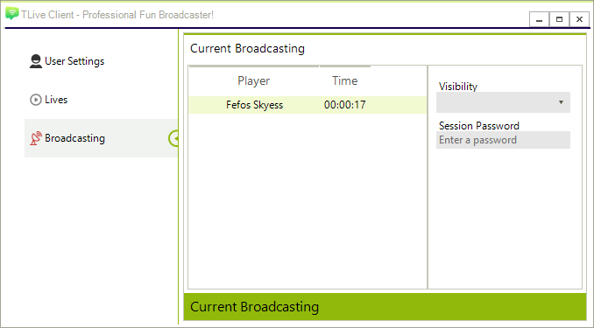Screen dimensions: 594x328
Task: Select the Fefos Skyess player cell
Action: click(255, 105)
